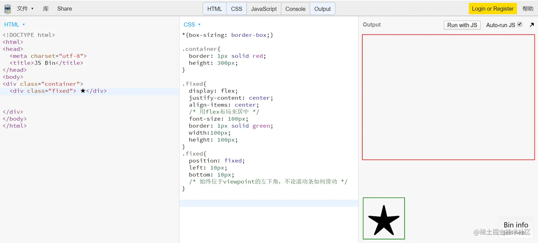Click the star box in output preview

click(384, 218)
